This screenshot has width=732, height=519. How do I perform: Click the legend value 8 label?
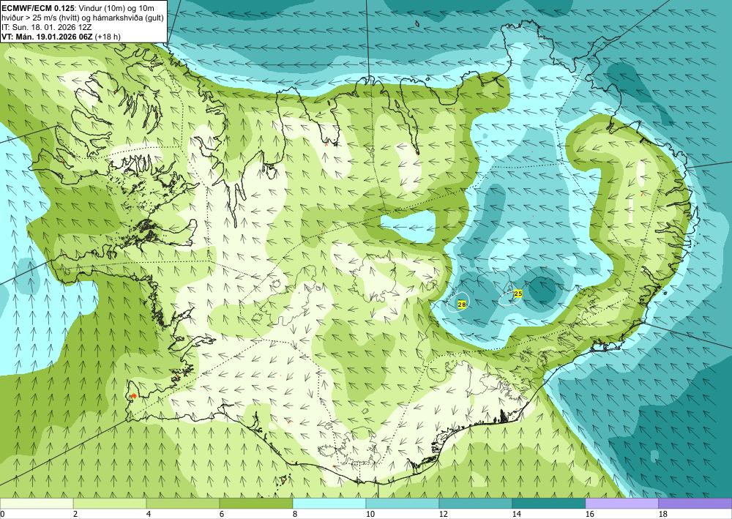tap(296, 514)
